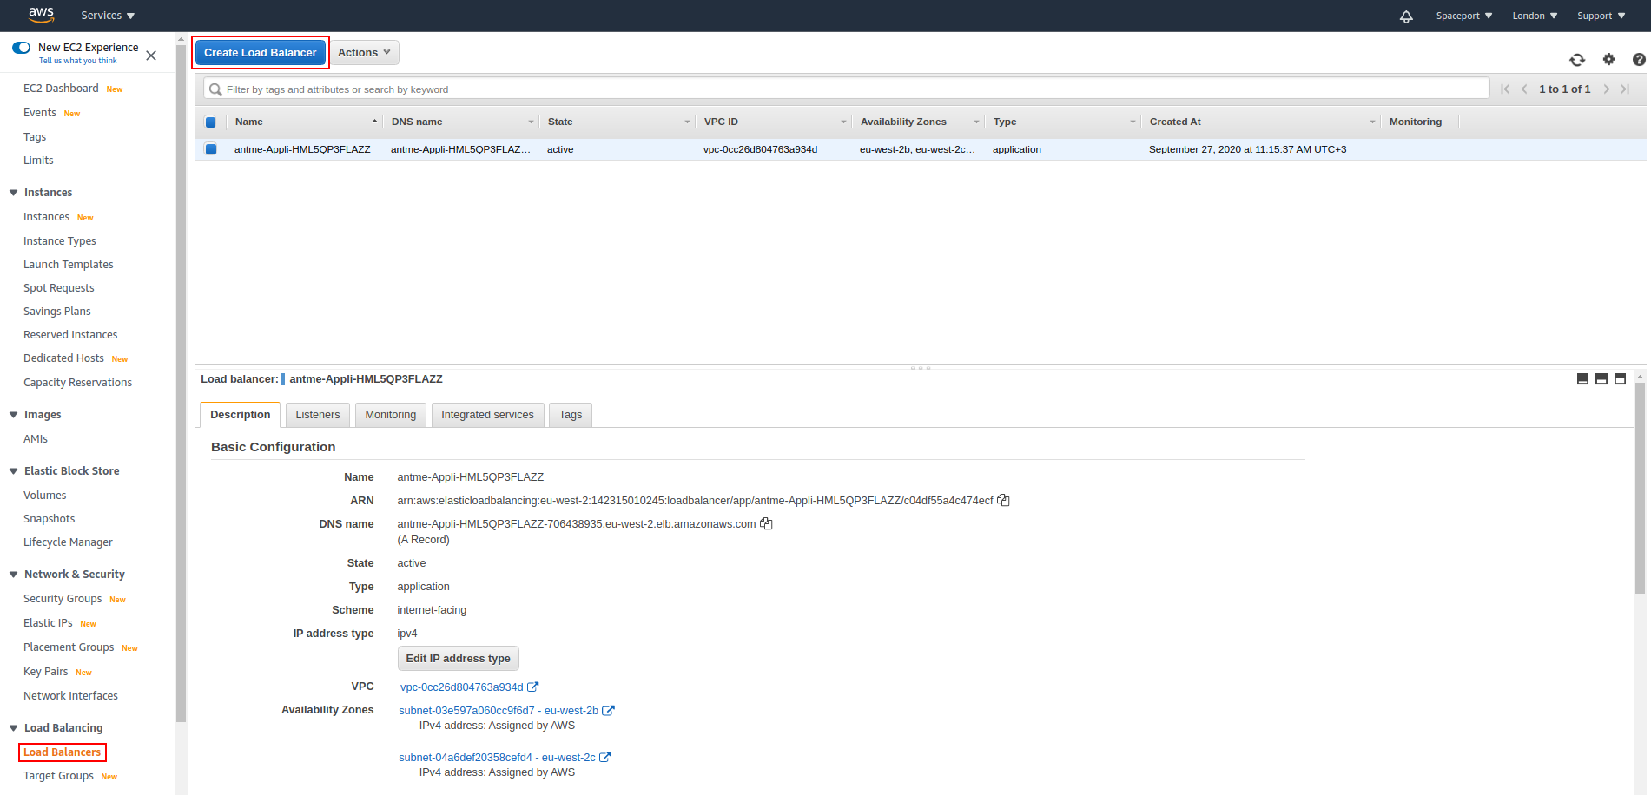The height and width of the screenshot is (795, 1651).
Task: Close the New EC2 Experience banner
Action: click(151, 56)
